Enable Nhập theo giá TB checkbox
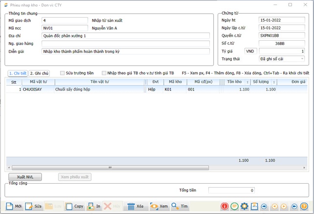Image resolution: width=314 pixels, height=214 pixels. [x=104, y=73]
